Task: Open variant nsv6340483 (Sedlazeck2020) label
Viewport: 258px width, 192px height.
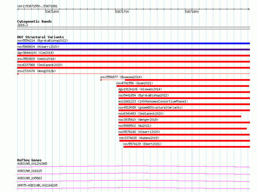Action: coord(141,114)
